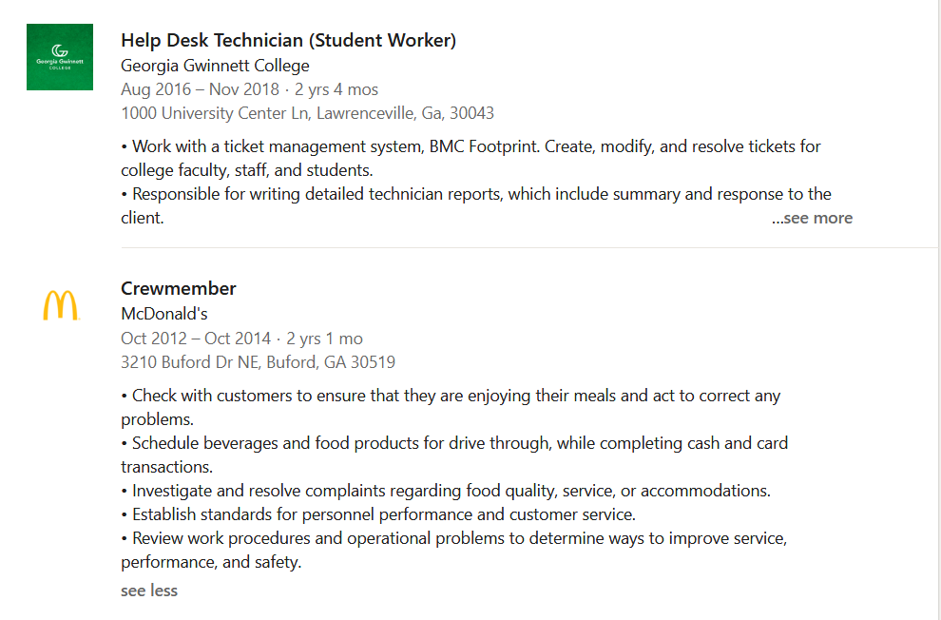The image size is (941, 620).
Task: Open Help Desk Technician job title
Action: (289, 40)
